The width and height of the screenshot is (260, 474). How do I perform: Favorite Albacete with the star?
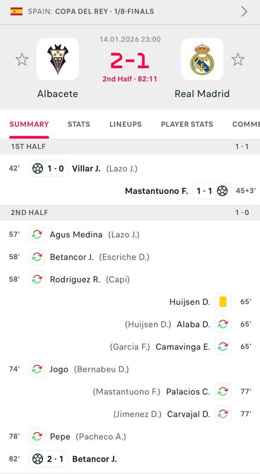point(22,59)
